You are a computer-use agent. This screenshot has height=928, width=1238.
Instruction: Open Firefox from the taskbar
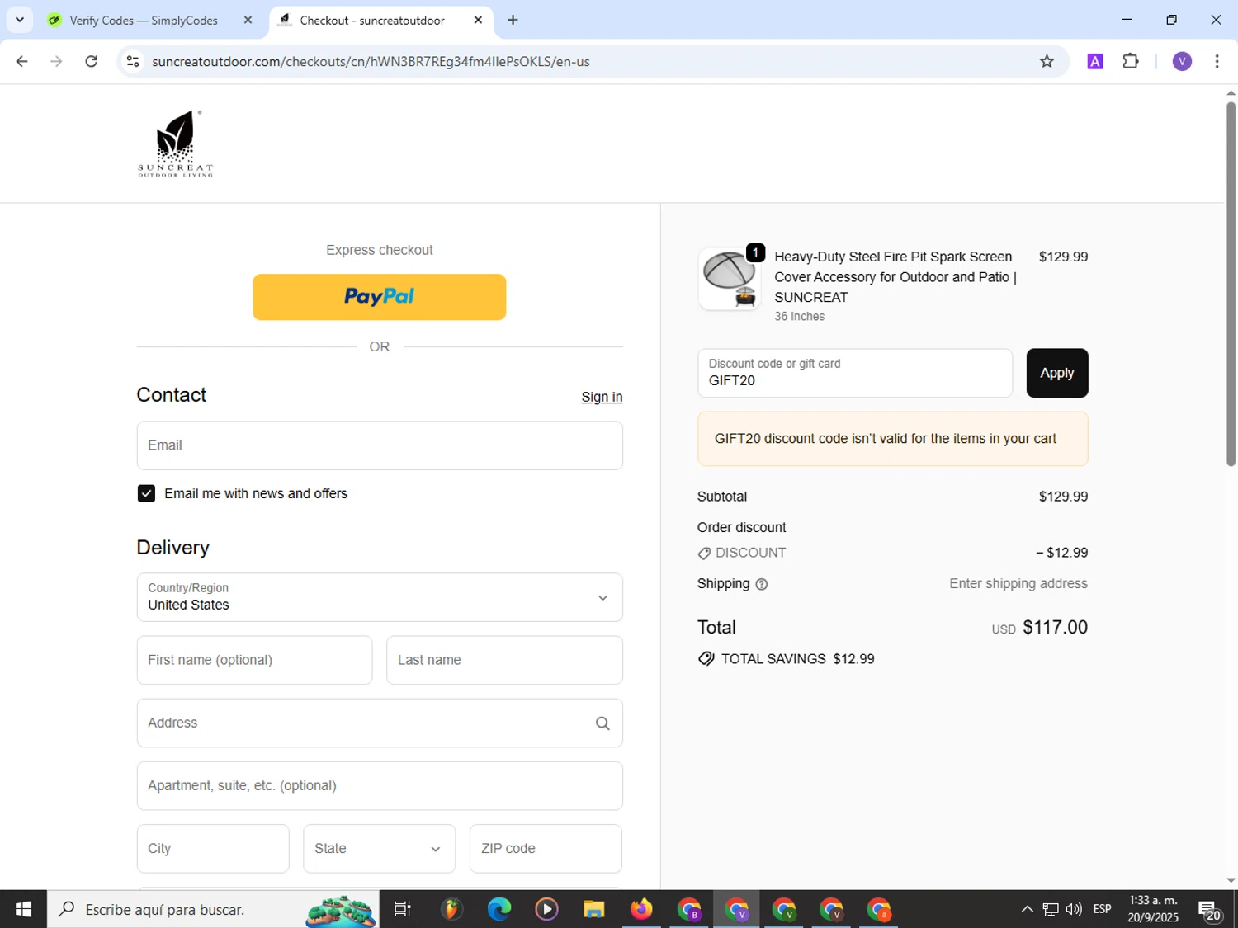click(641, 909)
